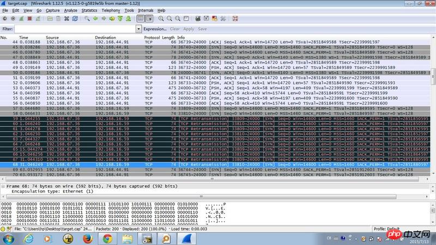Jump to the first packet icon

[120, 19]
